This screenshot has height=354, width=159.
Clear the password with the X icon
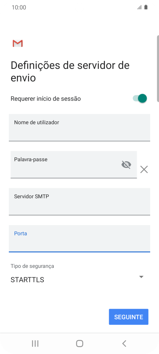[144, 169]
